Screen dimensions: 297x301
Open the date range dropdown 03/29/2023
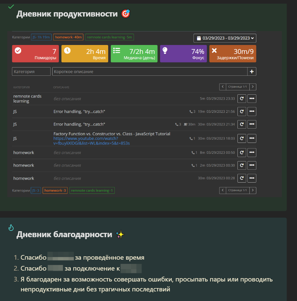pyautogui.click(x=225, y=38)
